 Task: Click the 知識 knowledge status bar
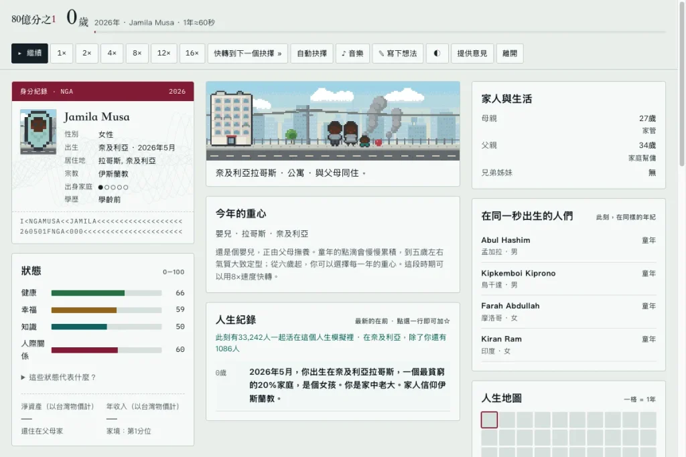pos(107,327)
